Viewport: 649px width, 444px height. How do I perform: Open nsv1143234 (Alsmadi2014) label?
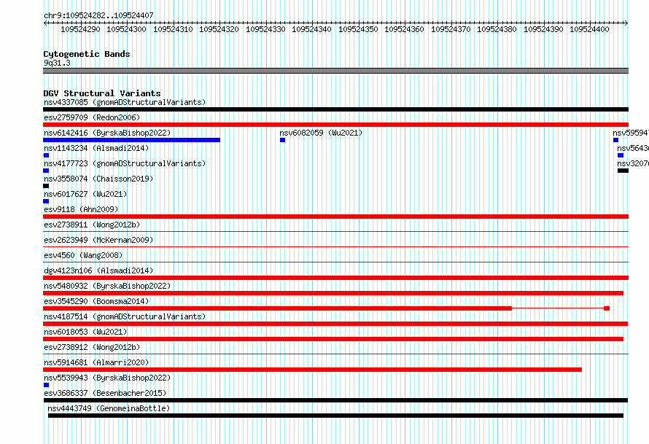click(96, 148)
